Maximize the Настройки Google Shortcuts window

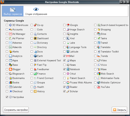[124, 2]
